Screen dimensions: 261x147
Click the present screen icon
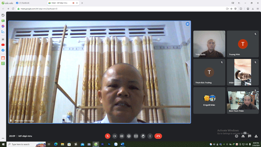click(136, 136)
